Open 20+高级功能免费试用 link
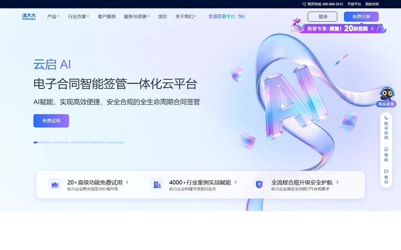401x250 pixels. 95,182
